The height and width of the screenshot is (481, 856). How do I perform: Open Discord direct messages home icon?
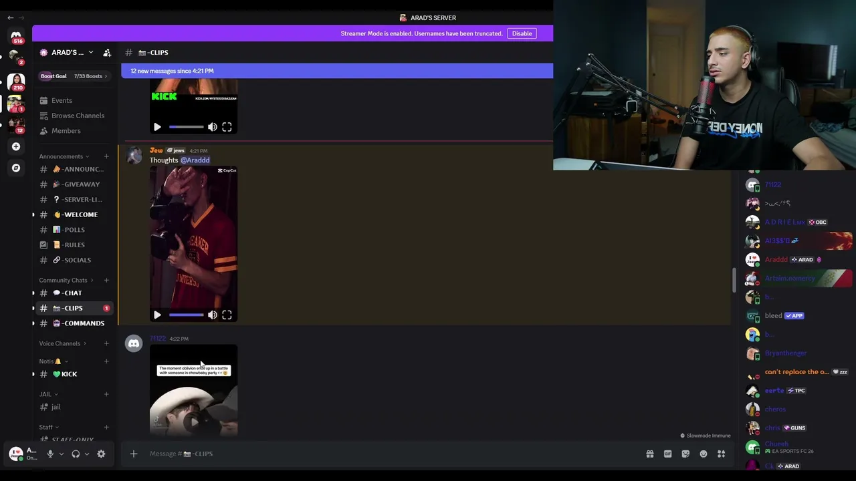[x=16, y=35]
